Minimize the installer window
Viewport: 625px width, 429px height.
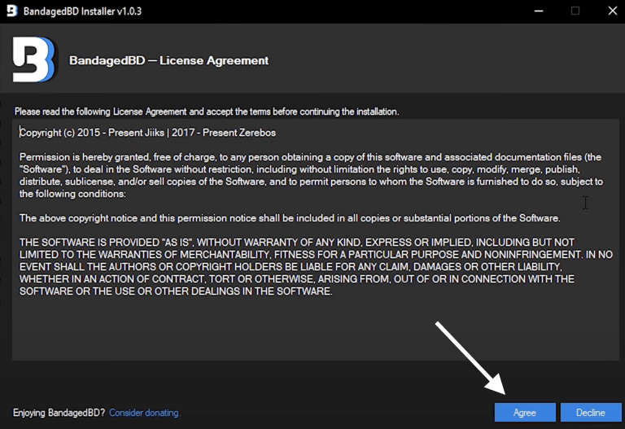point(538,11)
